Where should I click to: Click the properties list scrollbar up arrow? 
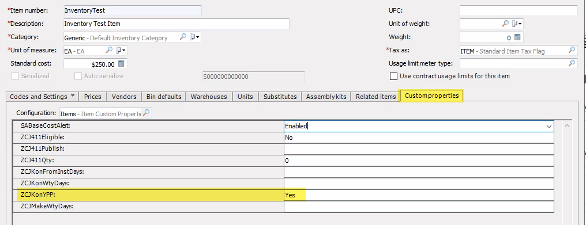click(x=568, y=126)
